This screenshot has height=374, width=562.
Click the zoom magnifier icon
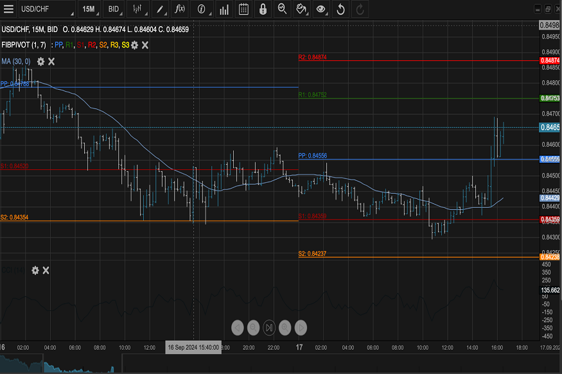tap(283, 9)
